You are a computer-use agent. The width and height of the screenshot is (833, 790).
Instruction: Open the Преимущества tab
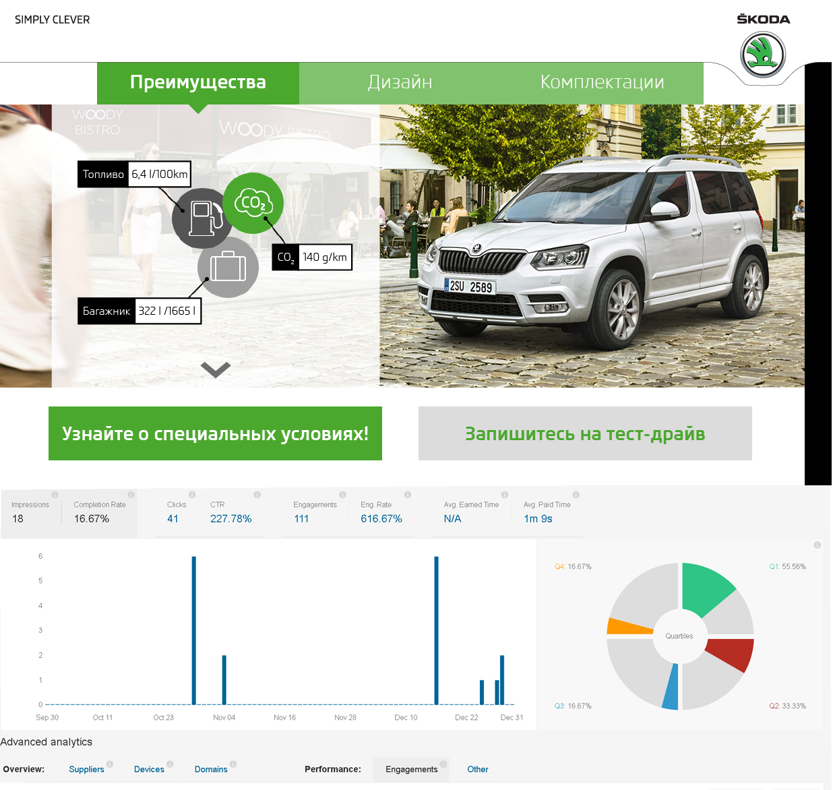click(x=198, y=82)
